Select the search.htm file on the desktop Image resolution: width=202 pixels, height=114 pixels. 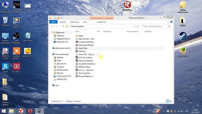tap(27, 37)
